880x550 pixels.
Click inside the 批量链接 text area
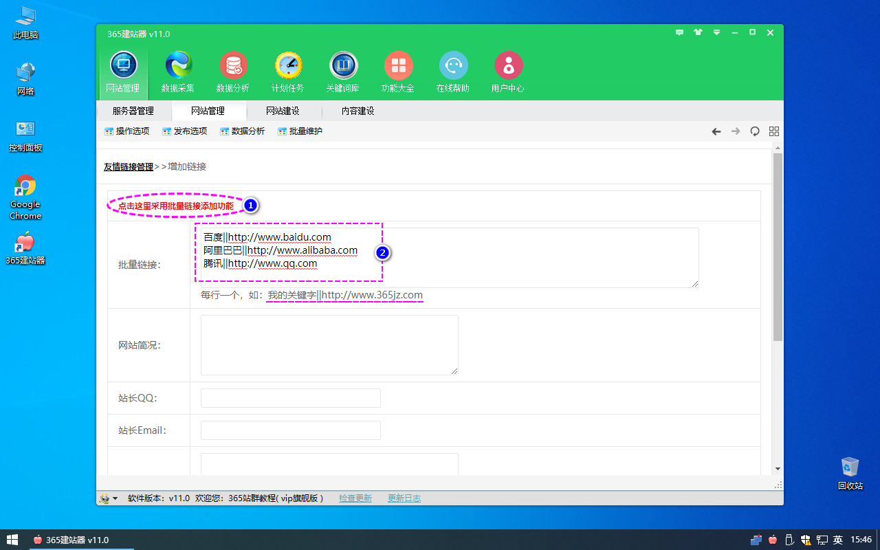tap(450, 258)
